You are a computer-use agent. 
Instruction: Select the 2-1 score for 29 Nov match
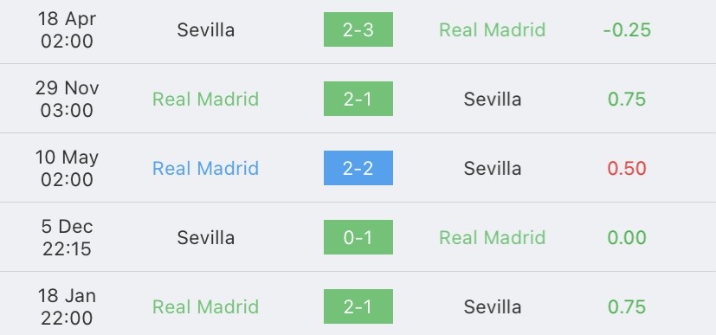click(x=358, y=99)
